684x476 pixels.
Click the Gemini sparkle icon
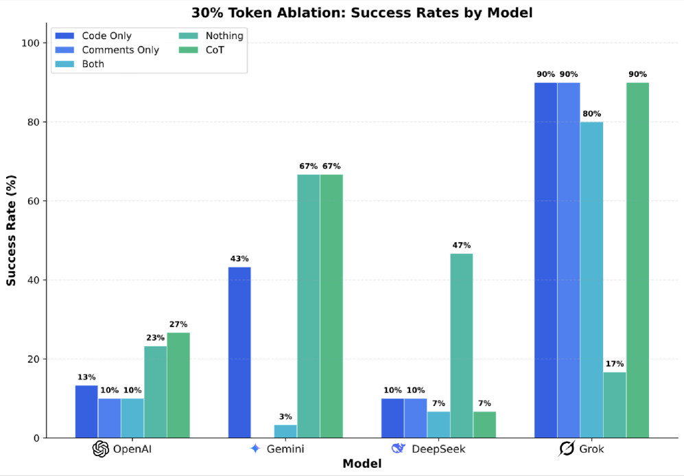tap(255, 449)
